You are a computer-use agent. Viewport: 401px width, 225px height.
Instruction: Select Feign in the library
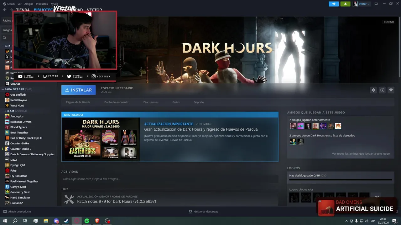coord(13,171)
